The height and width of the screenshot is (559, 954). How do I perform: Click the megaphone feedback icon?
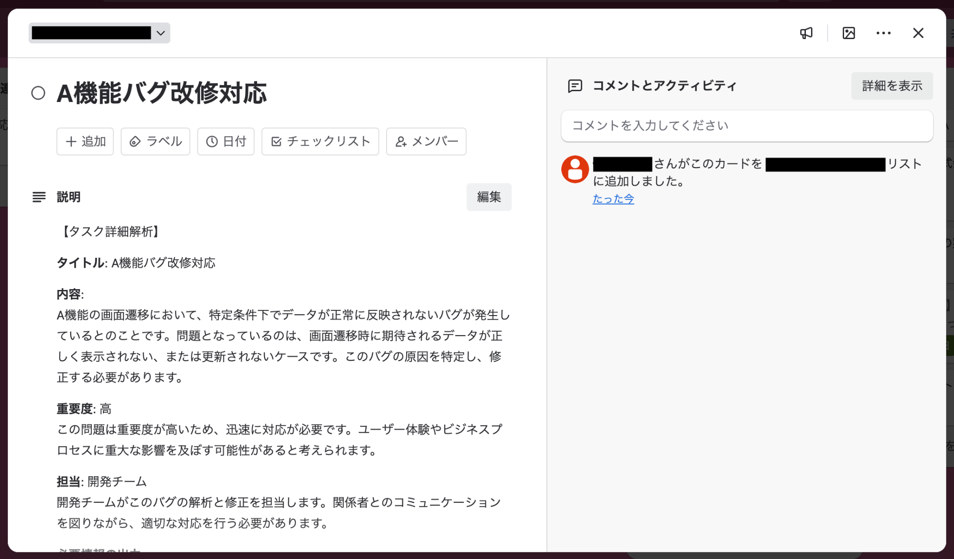[806, 33]
